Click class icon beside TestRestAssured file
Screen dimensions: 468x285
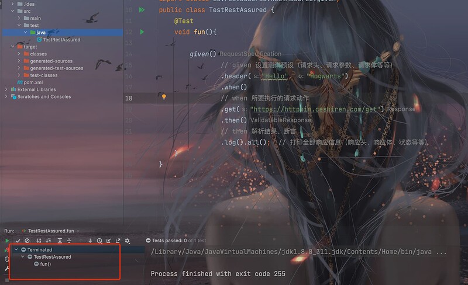39,40
